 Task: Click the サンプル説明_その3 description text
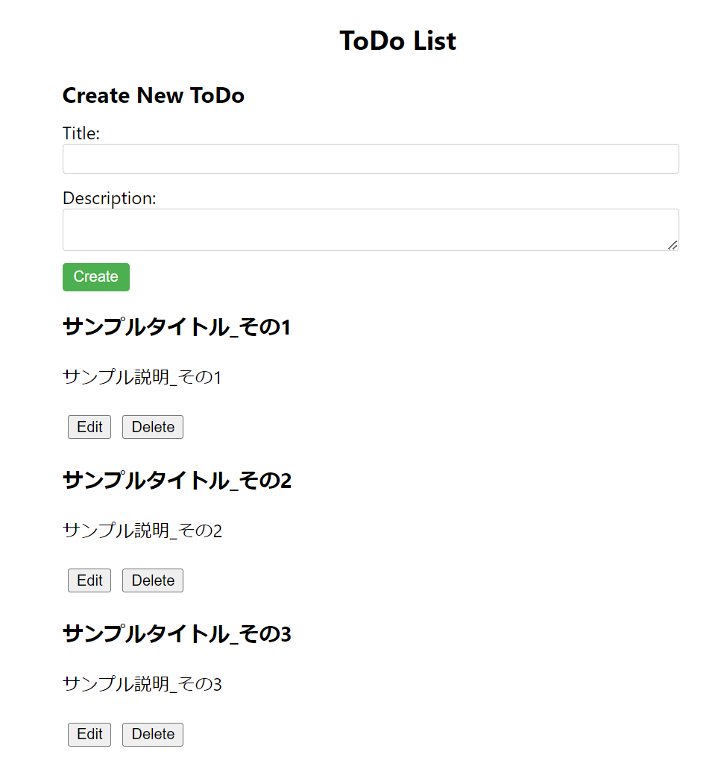click(x=142, y=684)
